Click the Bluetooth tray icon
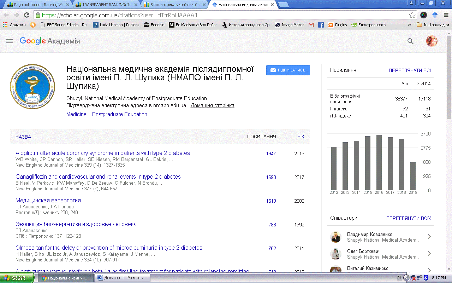452x283 pixels. point(426,278)
